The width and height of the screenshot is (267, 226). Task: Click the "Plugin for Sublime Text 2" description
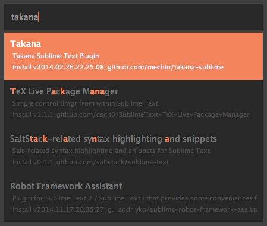pyautogui.click(x=134, y=198)
